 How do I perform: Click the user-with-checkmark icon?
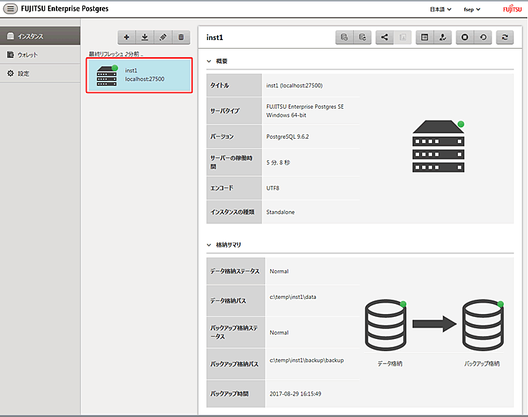click(x=443, y=37)
